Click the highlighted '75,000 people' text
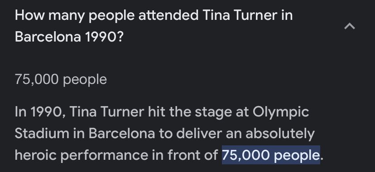Image resolution: width=375 pixels, height=172 pixels. (271, 155)
